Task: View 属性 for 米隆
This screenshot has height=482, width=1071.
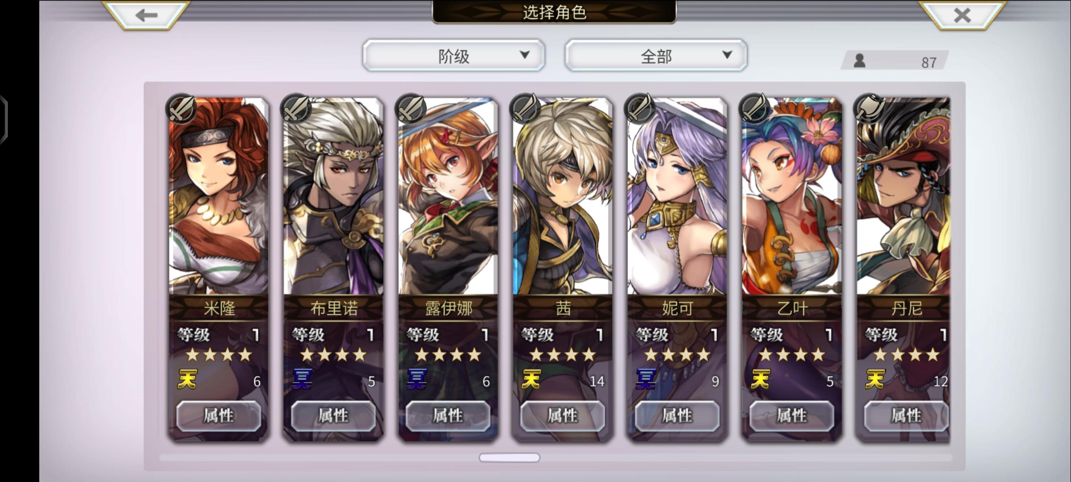Action: click(x=219, y=416)
